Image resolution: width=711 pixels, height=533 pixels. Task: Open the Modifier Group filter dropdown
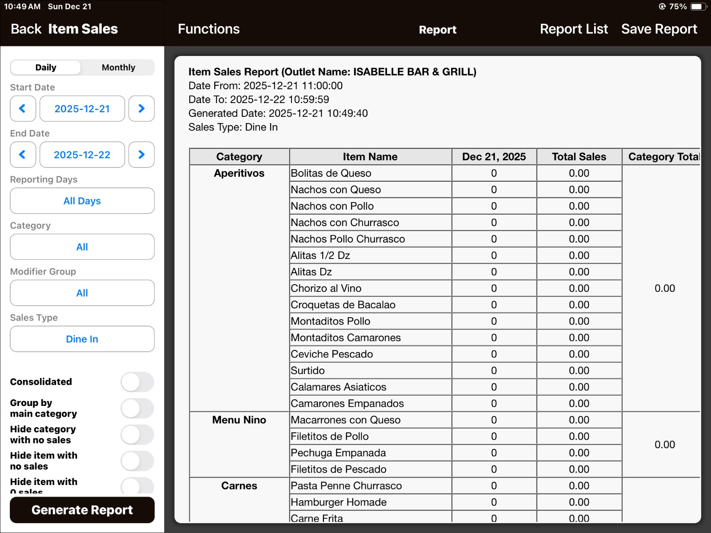tap(82, 293)
